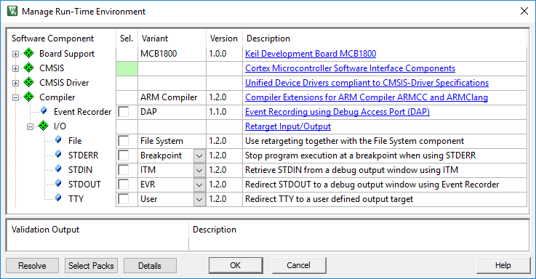Click the STDOUT blue component icon

pos(58,184)
